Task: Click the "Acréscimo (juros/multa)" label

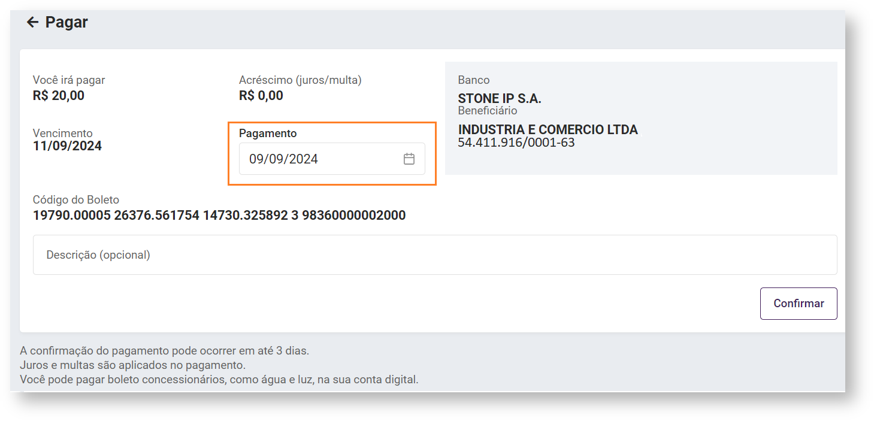Action: (300, 80)
